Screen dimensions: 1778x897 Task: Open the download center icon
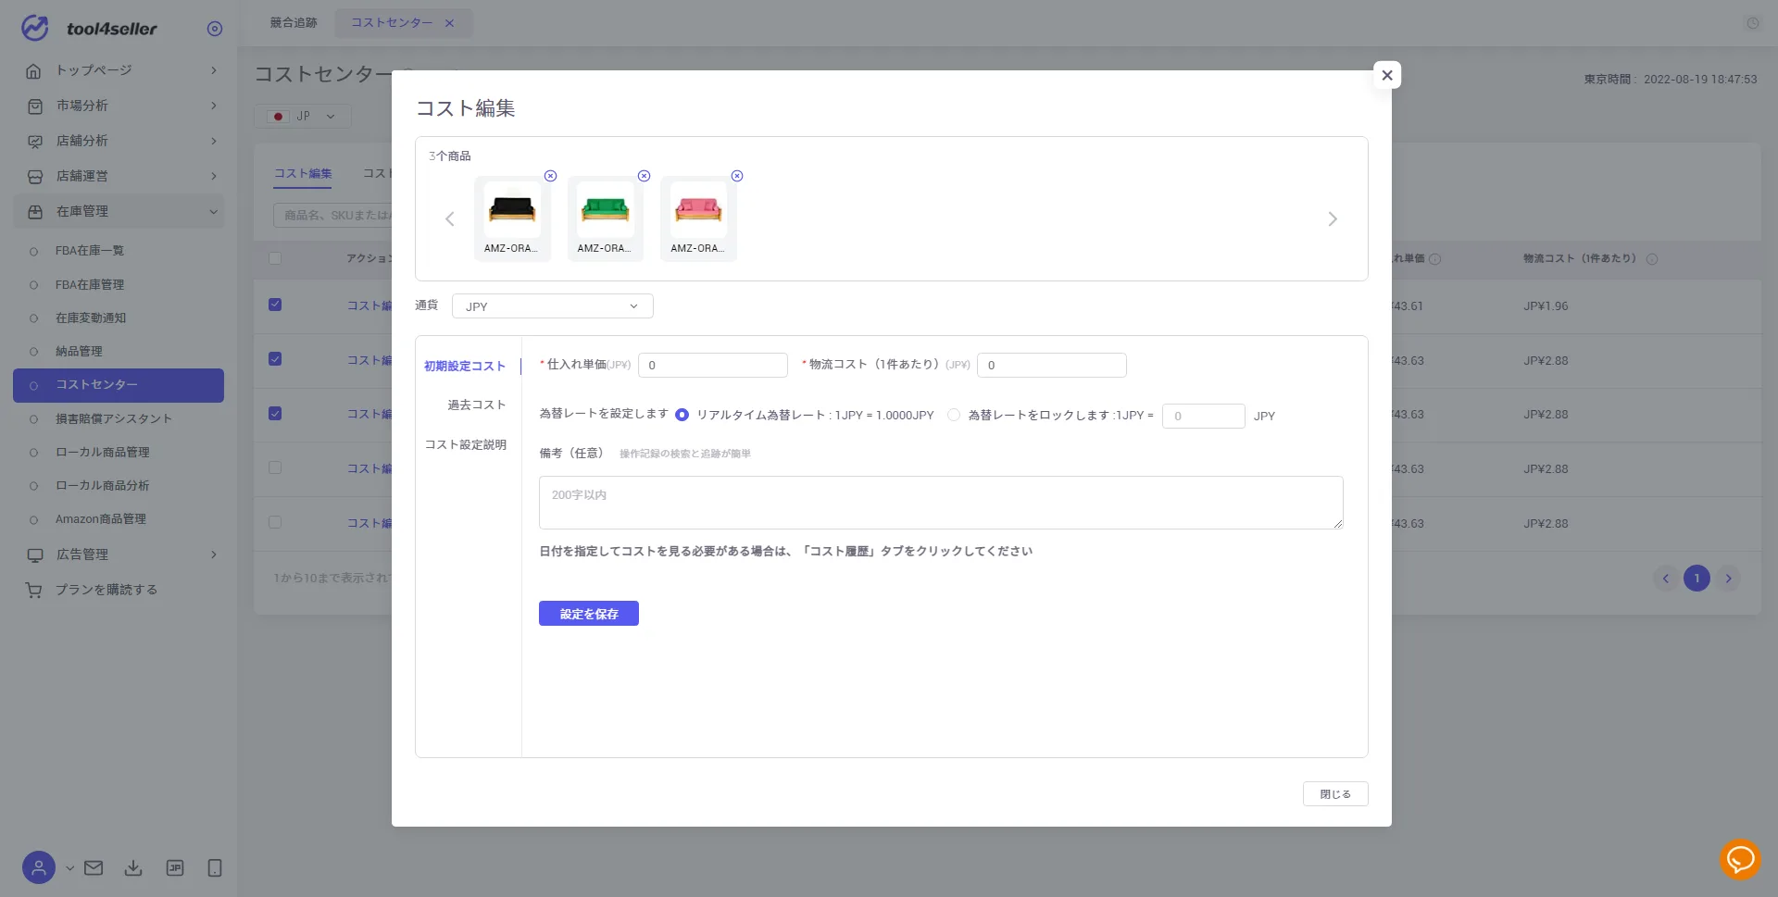(133, 867)
